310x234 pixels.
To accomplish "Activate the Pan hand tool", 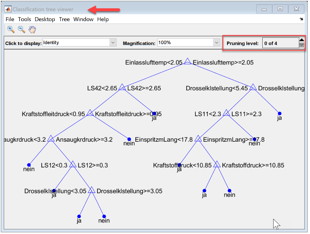I will 32,30.
